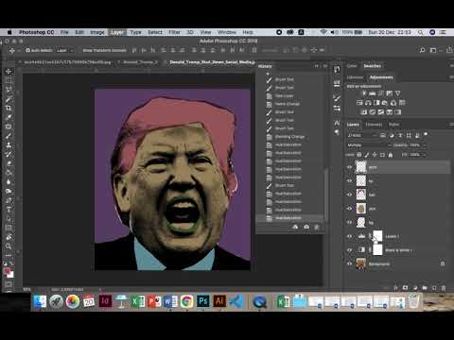
Task: Delete current state in History panel
Action: [317, 227]
